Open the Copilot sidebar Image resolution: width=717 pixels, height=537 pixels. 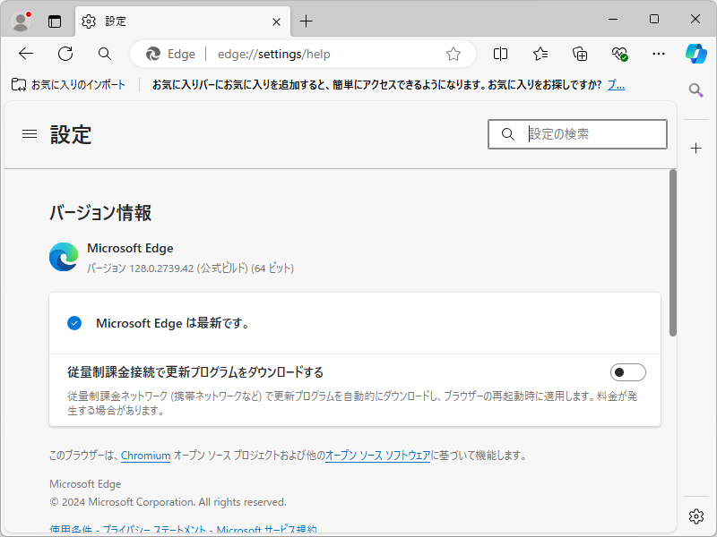(696, 54)
